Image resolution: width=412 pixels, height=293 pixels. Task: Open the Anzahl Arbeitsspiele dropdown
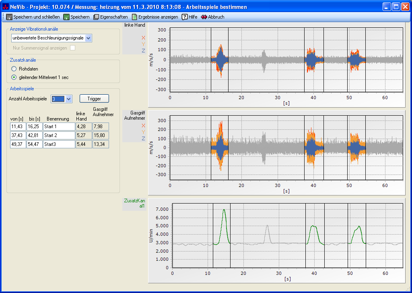(x=68, y=99)
